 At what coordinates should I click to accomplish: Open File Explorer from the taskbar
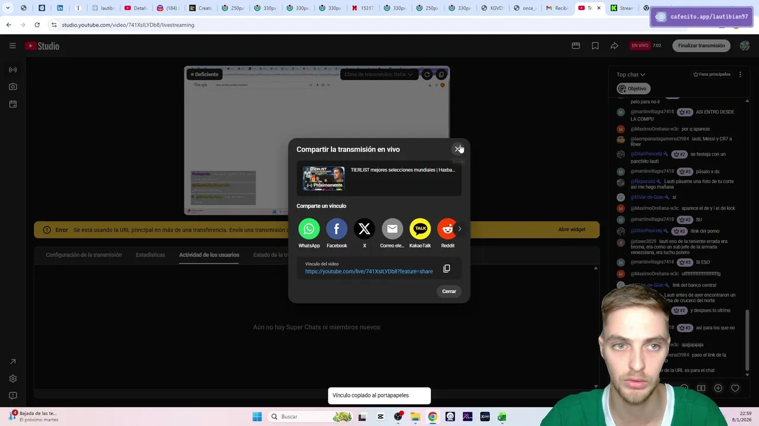(x=415, y=417)
